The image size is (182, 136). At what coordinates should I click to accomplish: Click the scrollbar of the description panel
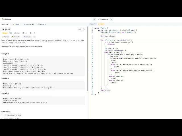(88, 59)
